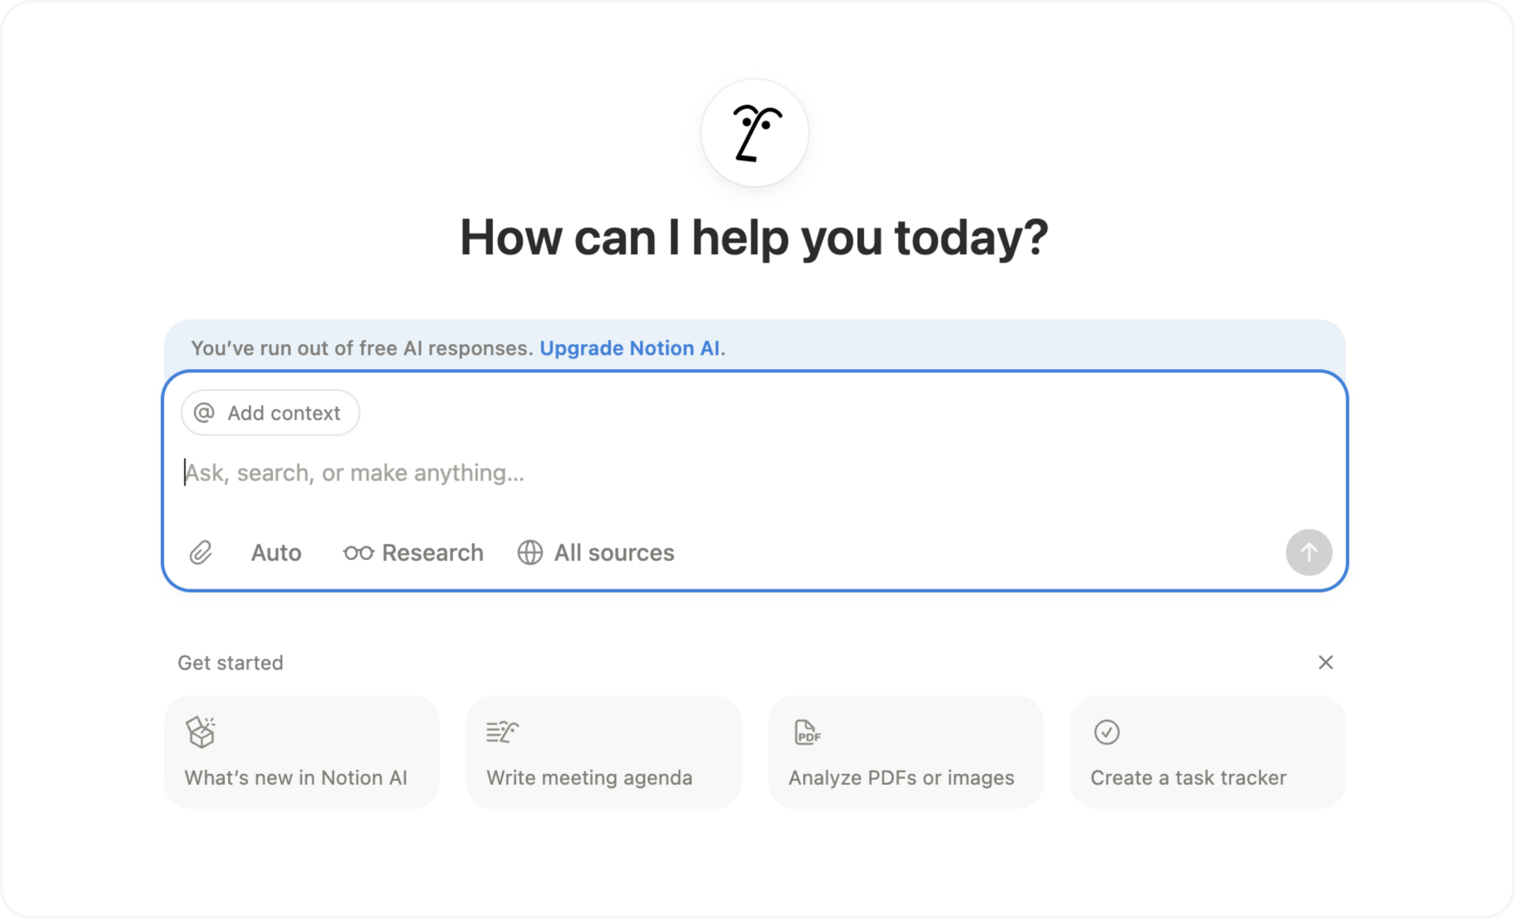Dismiss the Get started section

tap(1325, 663)
